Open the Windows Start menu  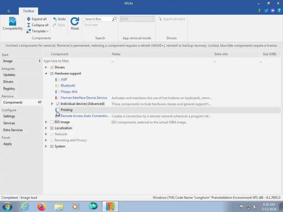click(x=7, y=206)
